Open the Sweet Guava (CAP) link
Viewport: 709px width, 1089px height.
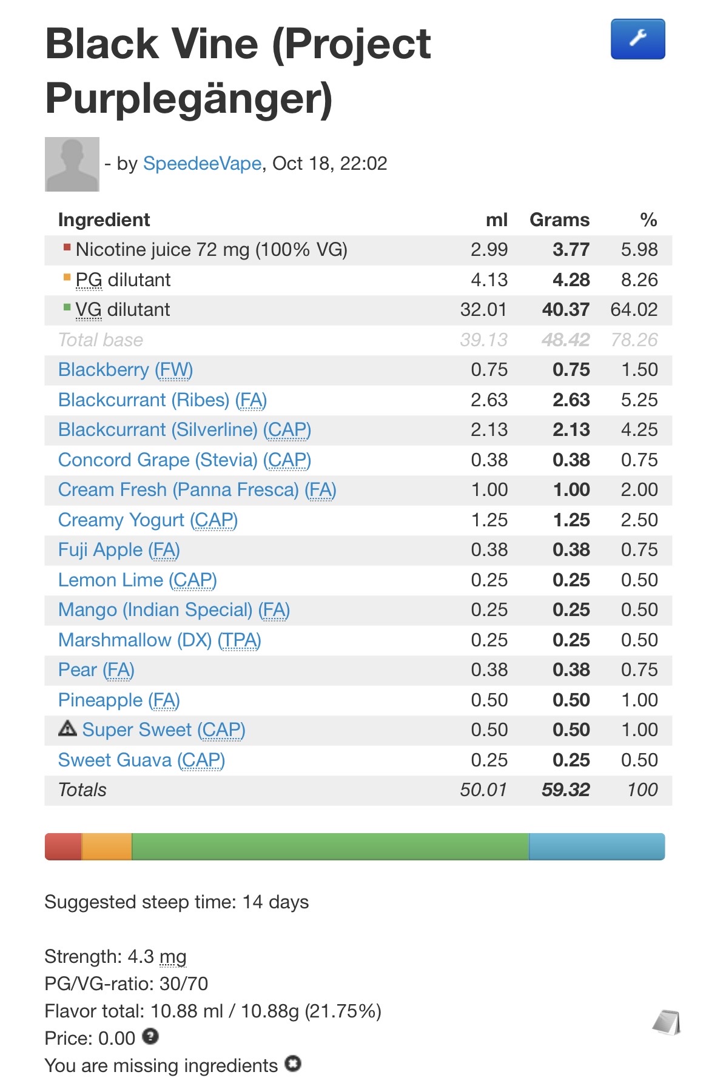(x=141, y=760)
